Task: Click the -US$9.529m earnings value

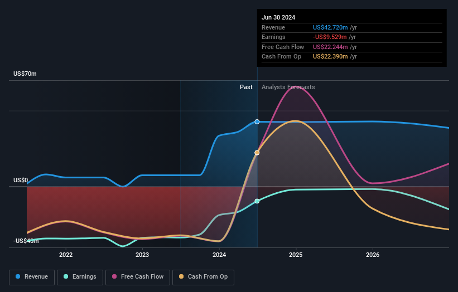Action: coord(330,37)
